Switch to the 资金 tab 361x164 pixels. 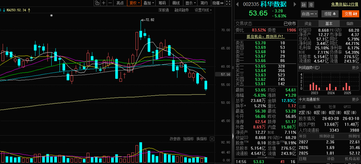(308, 24)
